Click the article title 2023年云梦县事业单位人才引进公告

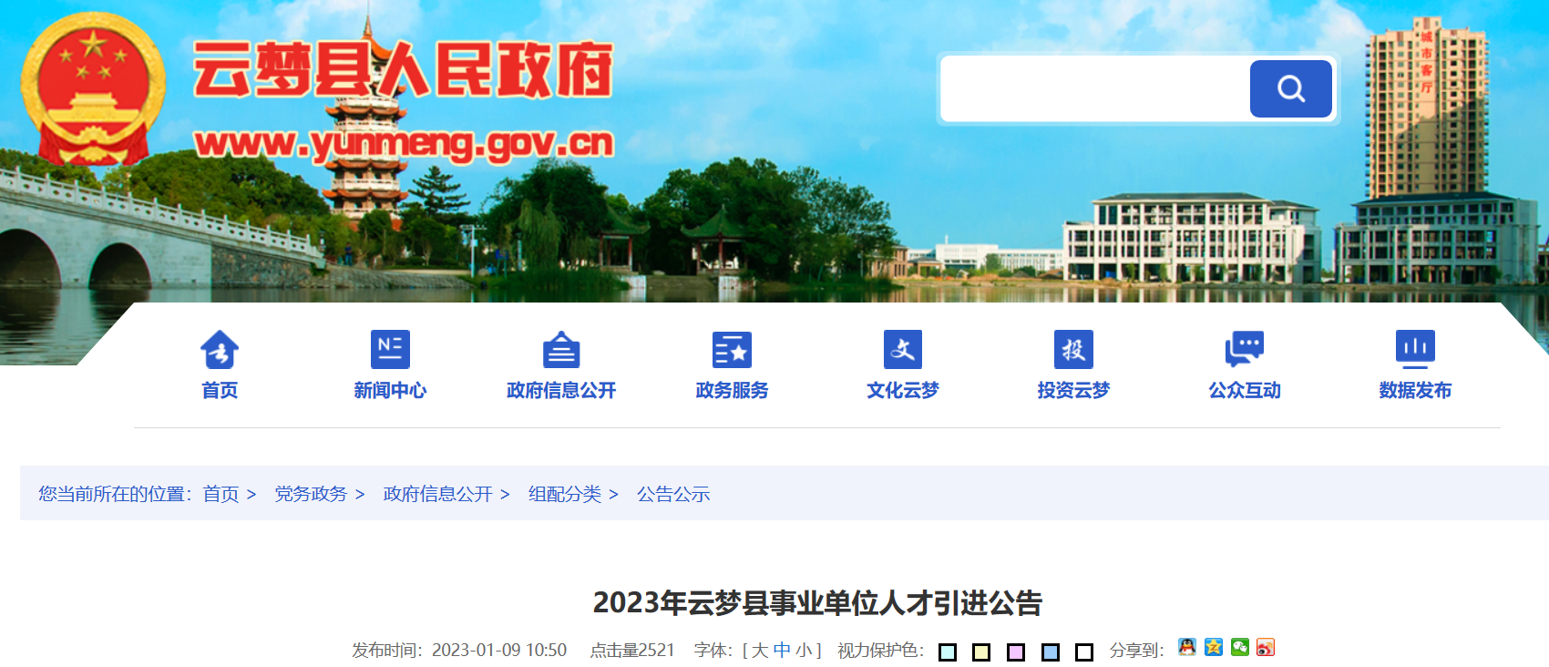point(817,603)
